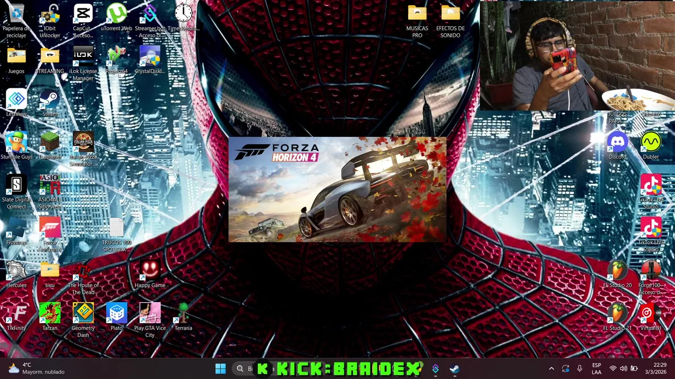Launch the Happy Game shortcut

pos(150,274)
